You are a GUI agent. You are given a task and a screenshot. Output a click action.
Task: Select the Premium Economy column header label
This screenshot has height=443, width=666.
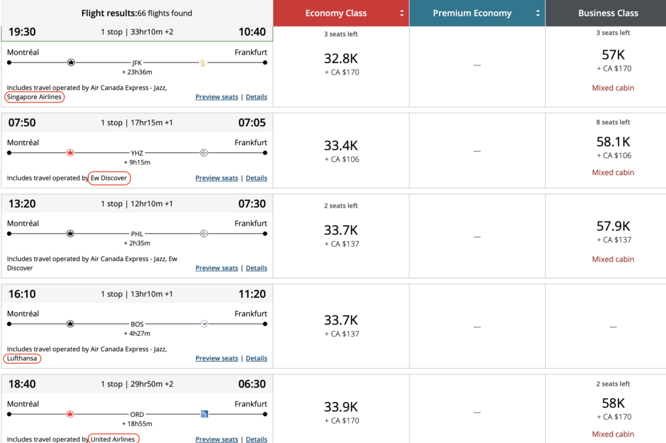(x=472, y=13)
